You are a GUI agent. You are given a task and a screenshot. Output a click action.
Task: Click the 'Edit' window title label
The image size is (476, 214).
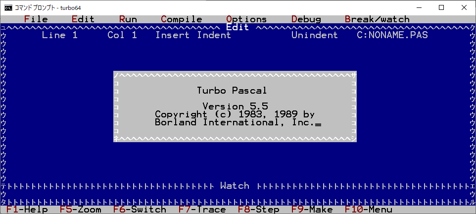point(238,27)
